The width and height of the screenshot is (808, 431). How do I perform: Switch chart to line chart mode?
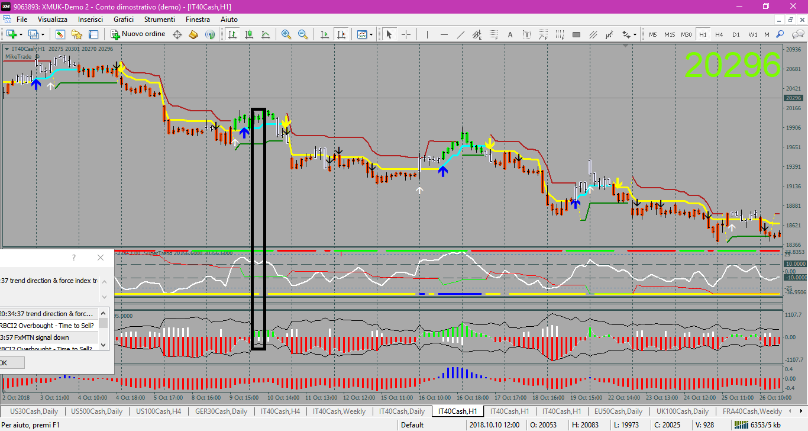[x=266, y=34]
